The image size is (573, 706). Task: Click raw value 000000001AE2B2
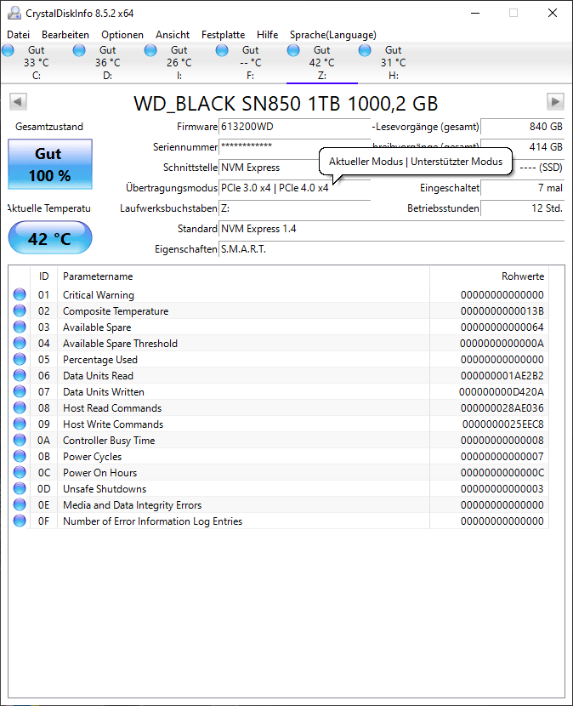coord(502,376)
